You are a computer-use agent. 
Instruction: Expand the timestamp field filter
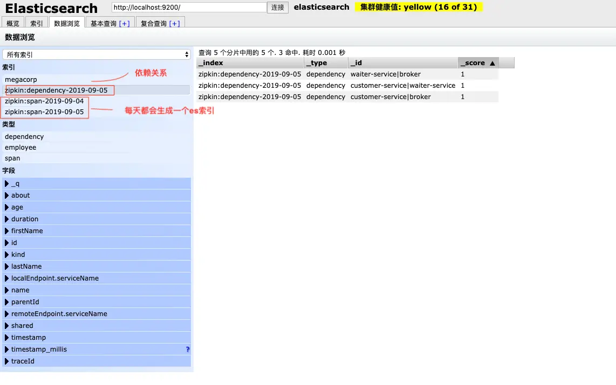coord(97,337)
